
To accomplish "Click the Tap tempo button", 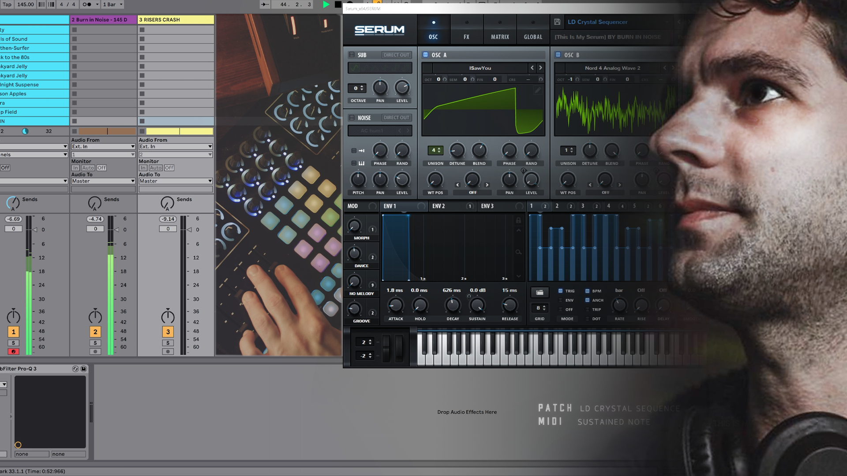I will coord(7,4).
